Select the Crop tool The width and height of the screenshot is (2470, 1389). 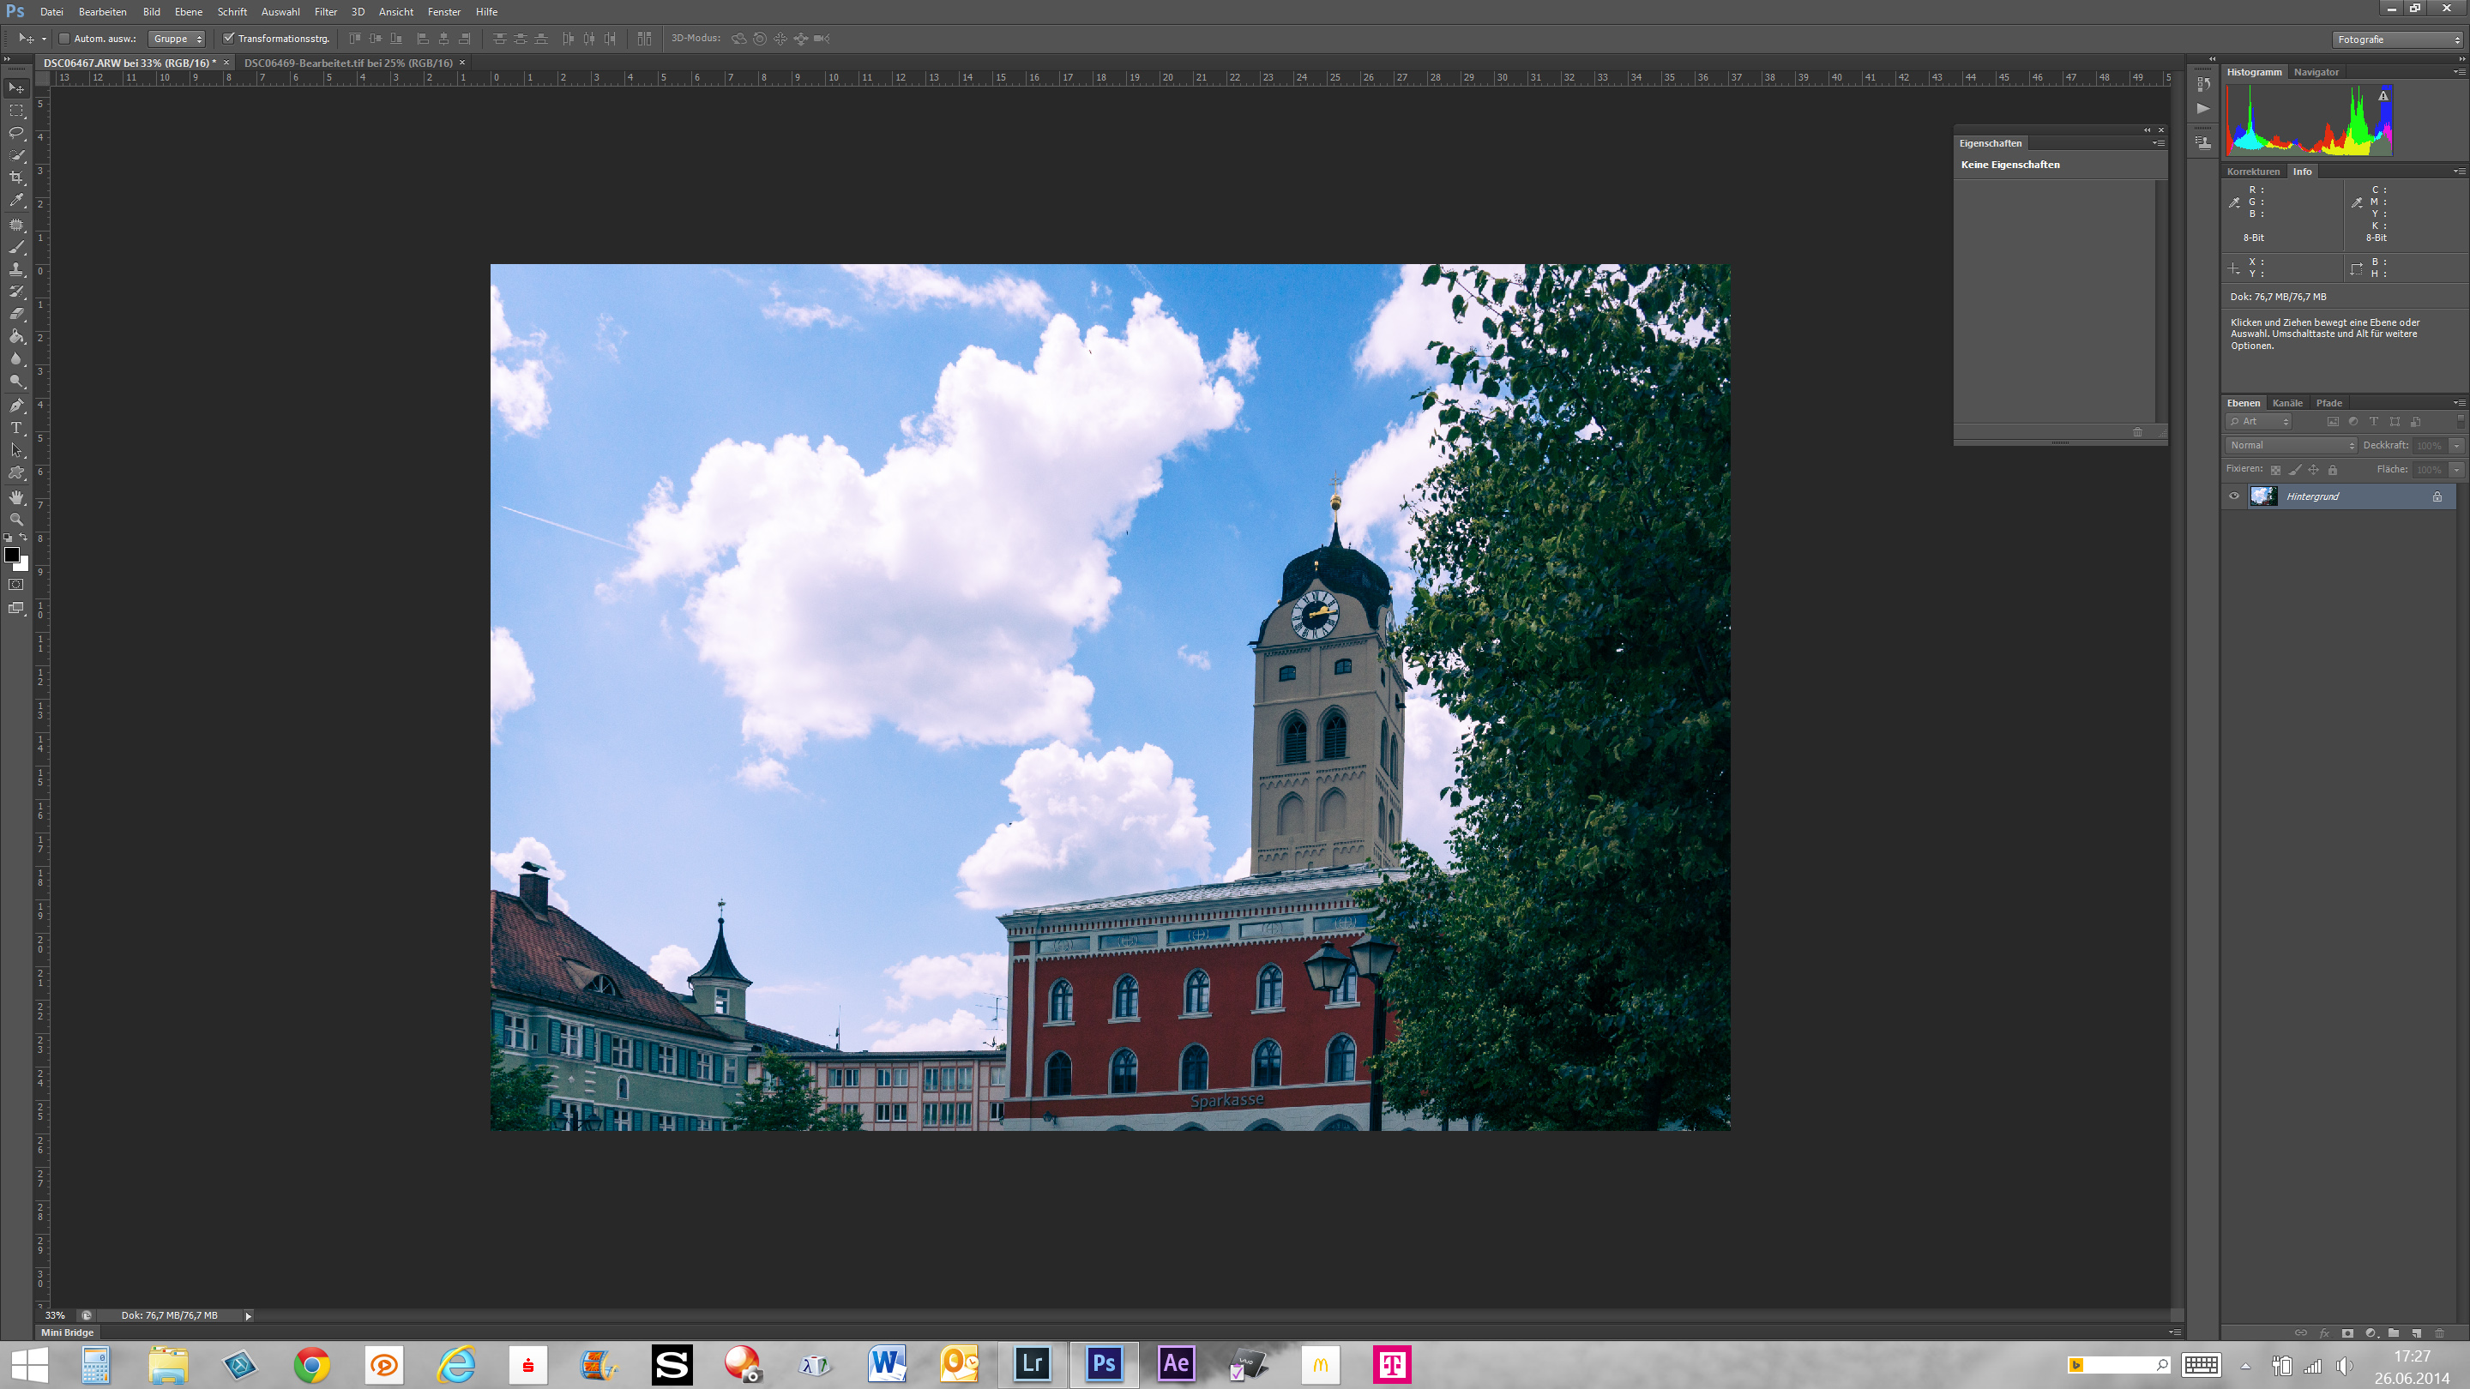(x=16, y=178)
